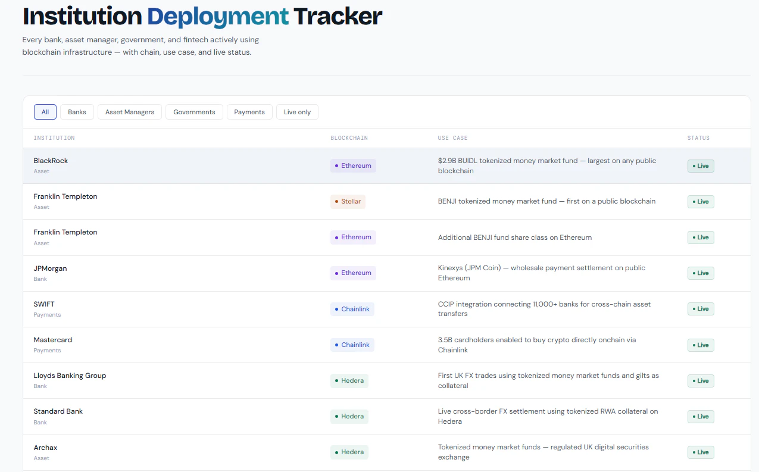The width and height of the screenshot is (759, 472).
Task: Open the Asset Managers filter tab
Action: pos(129,111)
